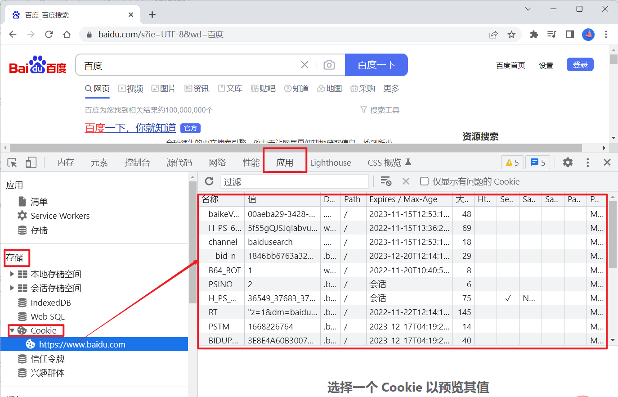Switch to the 网络 tab
Viewport: 618px width, 397px height.
[x=217, y=162]
